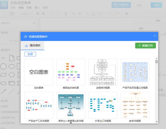Click the green 新建文件 button
The width and height of the screenshot is (166, 129).
pyautogui.click(x=145, y=45)
